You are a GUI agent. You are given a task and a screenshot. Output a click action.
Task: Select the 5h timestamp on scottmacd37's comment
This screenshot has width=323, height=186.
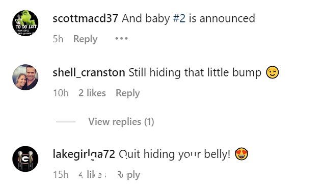point(58,39)
